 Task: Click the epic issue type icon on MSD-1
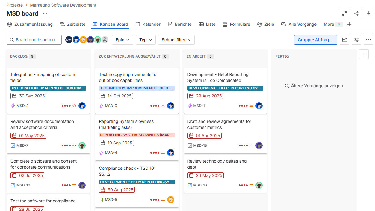point(190,106)
